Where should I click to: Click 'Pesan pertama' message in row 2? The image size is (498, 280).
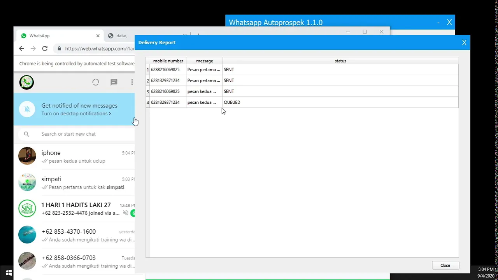coord(205,80)
